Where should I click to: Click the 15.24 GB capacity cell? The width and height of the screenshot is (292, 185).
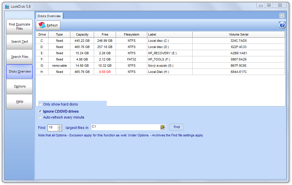pos(82,53)
